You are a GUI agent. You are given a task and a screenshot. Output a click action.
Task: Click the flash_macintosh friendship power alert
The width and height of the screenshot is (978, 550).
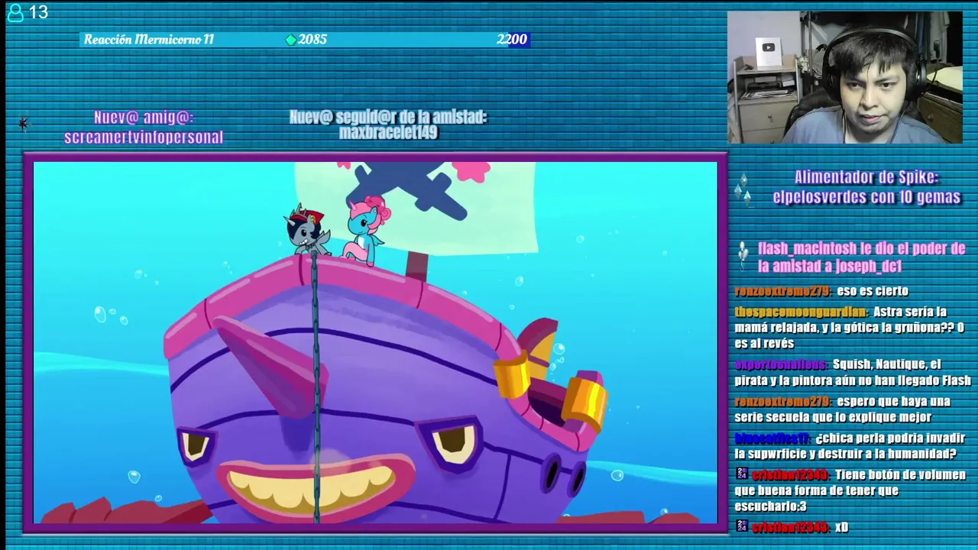pyautogui.click(x=862, y=257)
